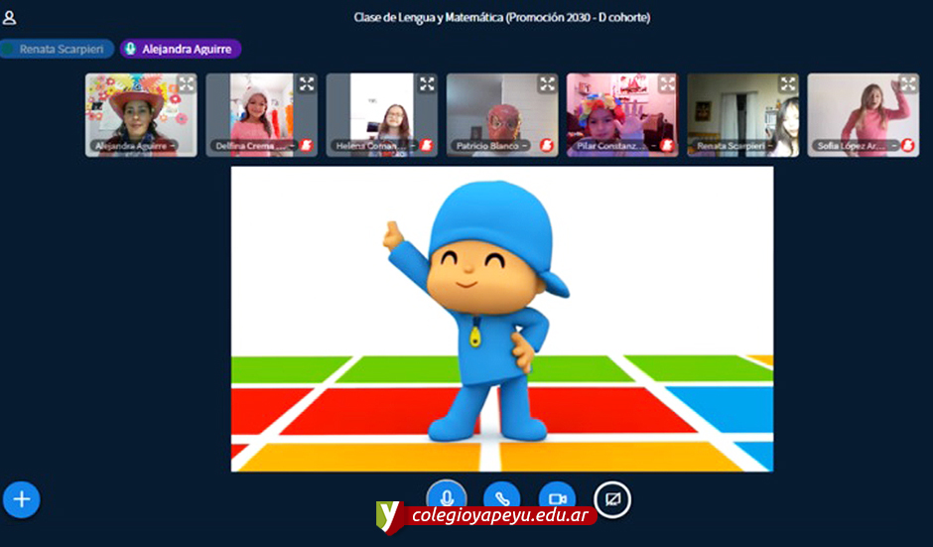Click the blue plus Actions button

[x=21, y=499]
